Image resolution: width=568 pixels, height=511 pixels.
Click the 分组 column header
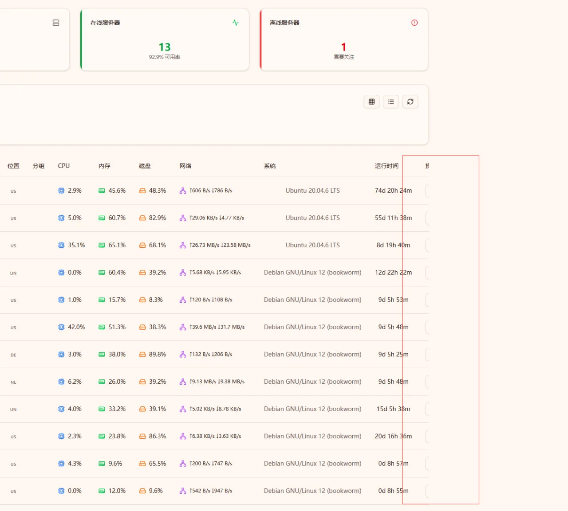click(x=39, y=166)
